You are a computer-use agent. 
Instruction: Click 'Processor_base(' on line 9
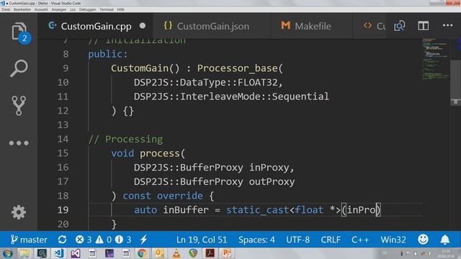click(240, 68)
